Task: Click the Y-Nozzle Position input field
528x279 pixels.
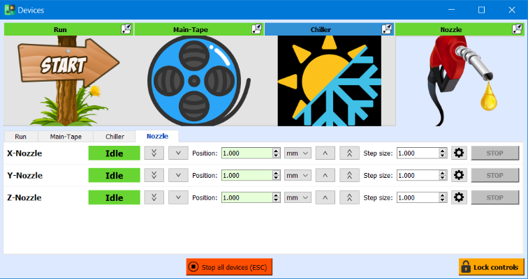Action: click(x=247, y=175)
